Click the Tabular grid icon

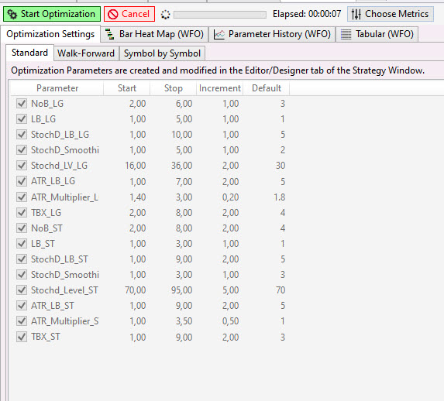click(x=346, y=34)
